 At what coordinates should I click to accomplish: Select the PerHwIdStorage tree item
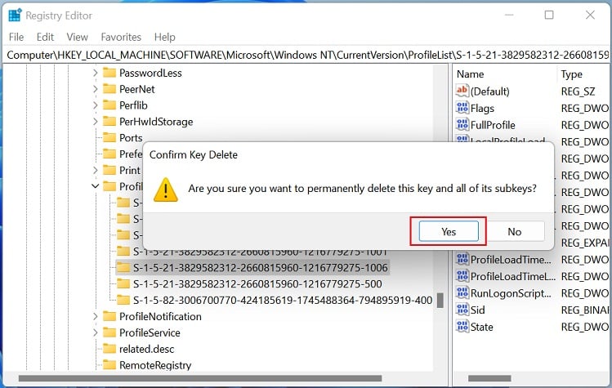[156, 122]
